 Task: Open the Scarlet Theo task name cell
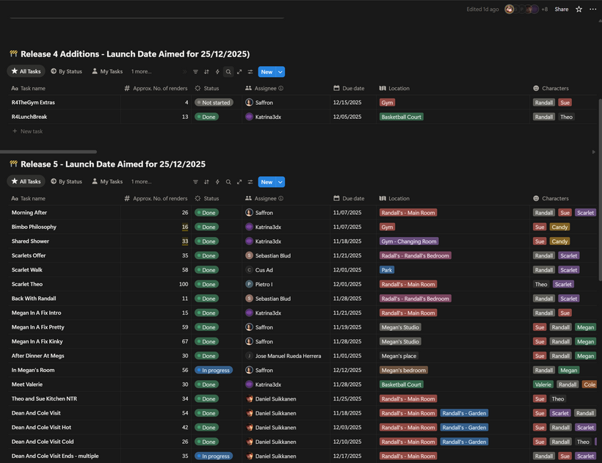(x=27, y=284)
